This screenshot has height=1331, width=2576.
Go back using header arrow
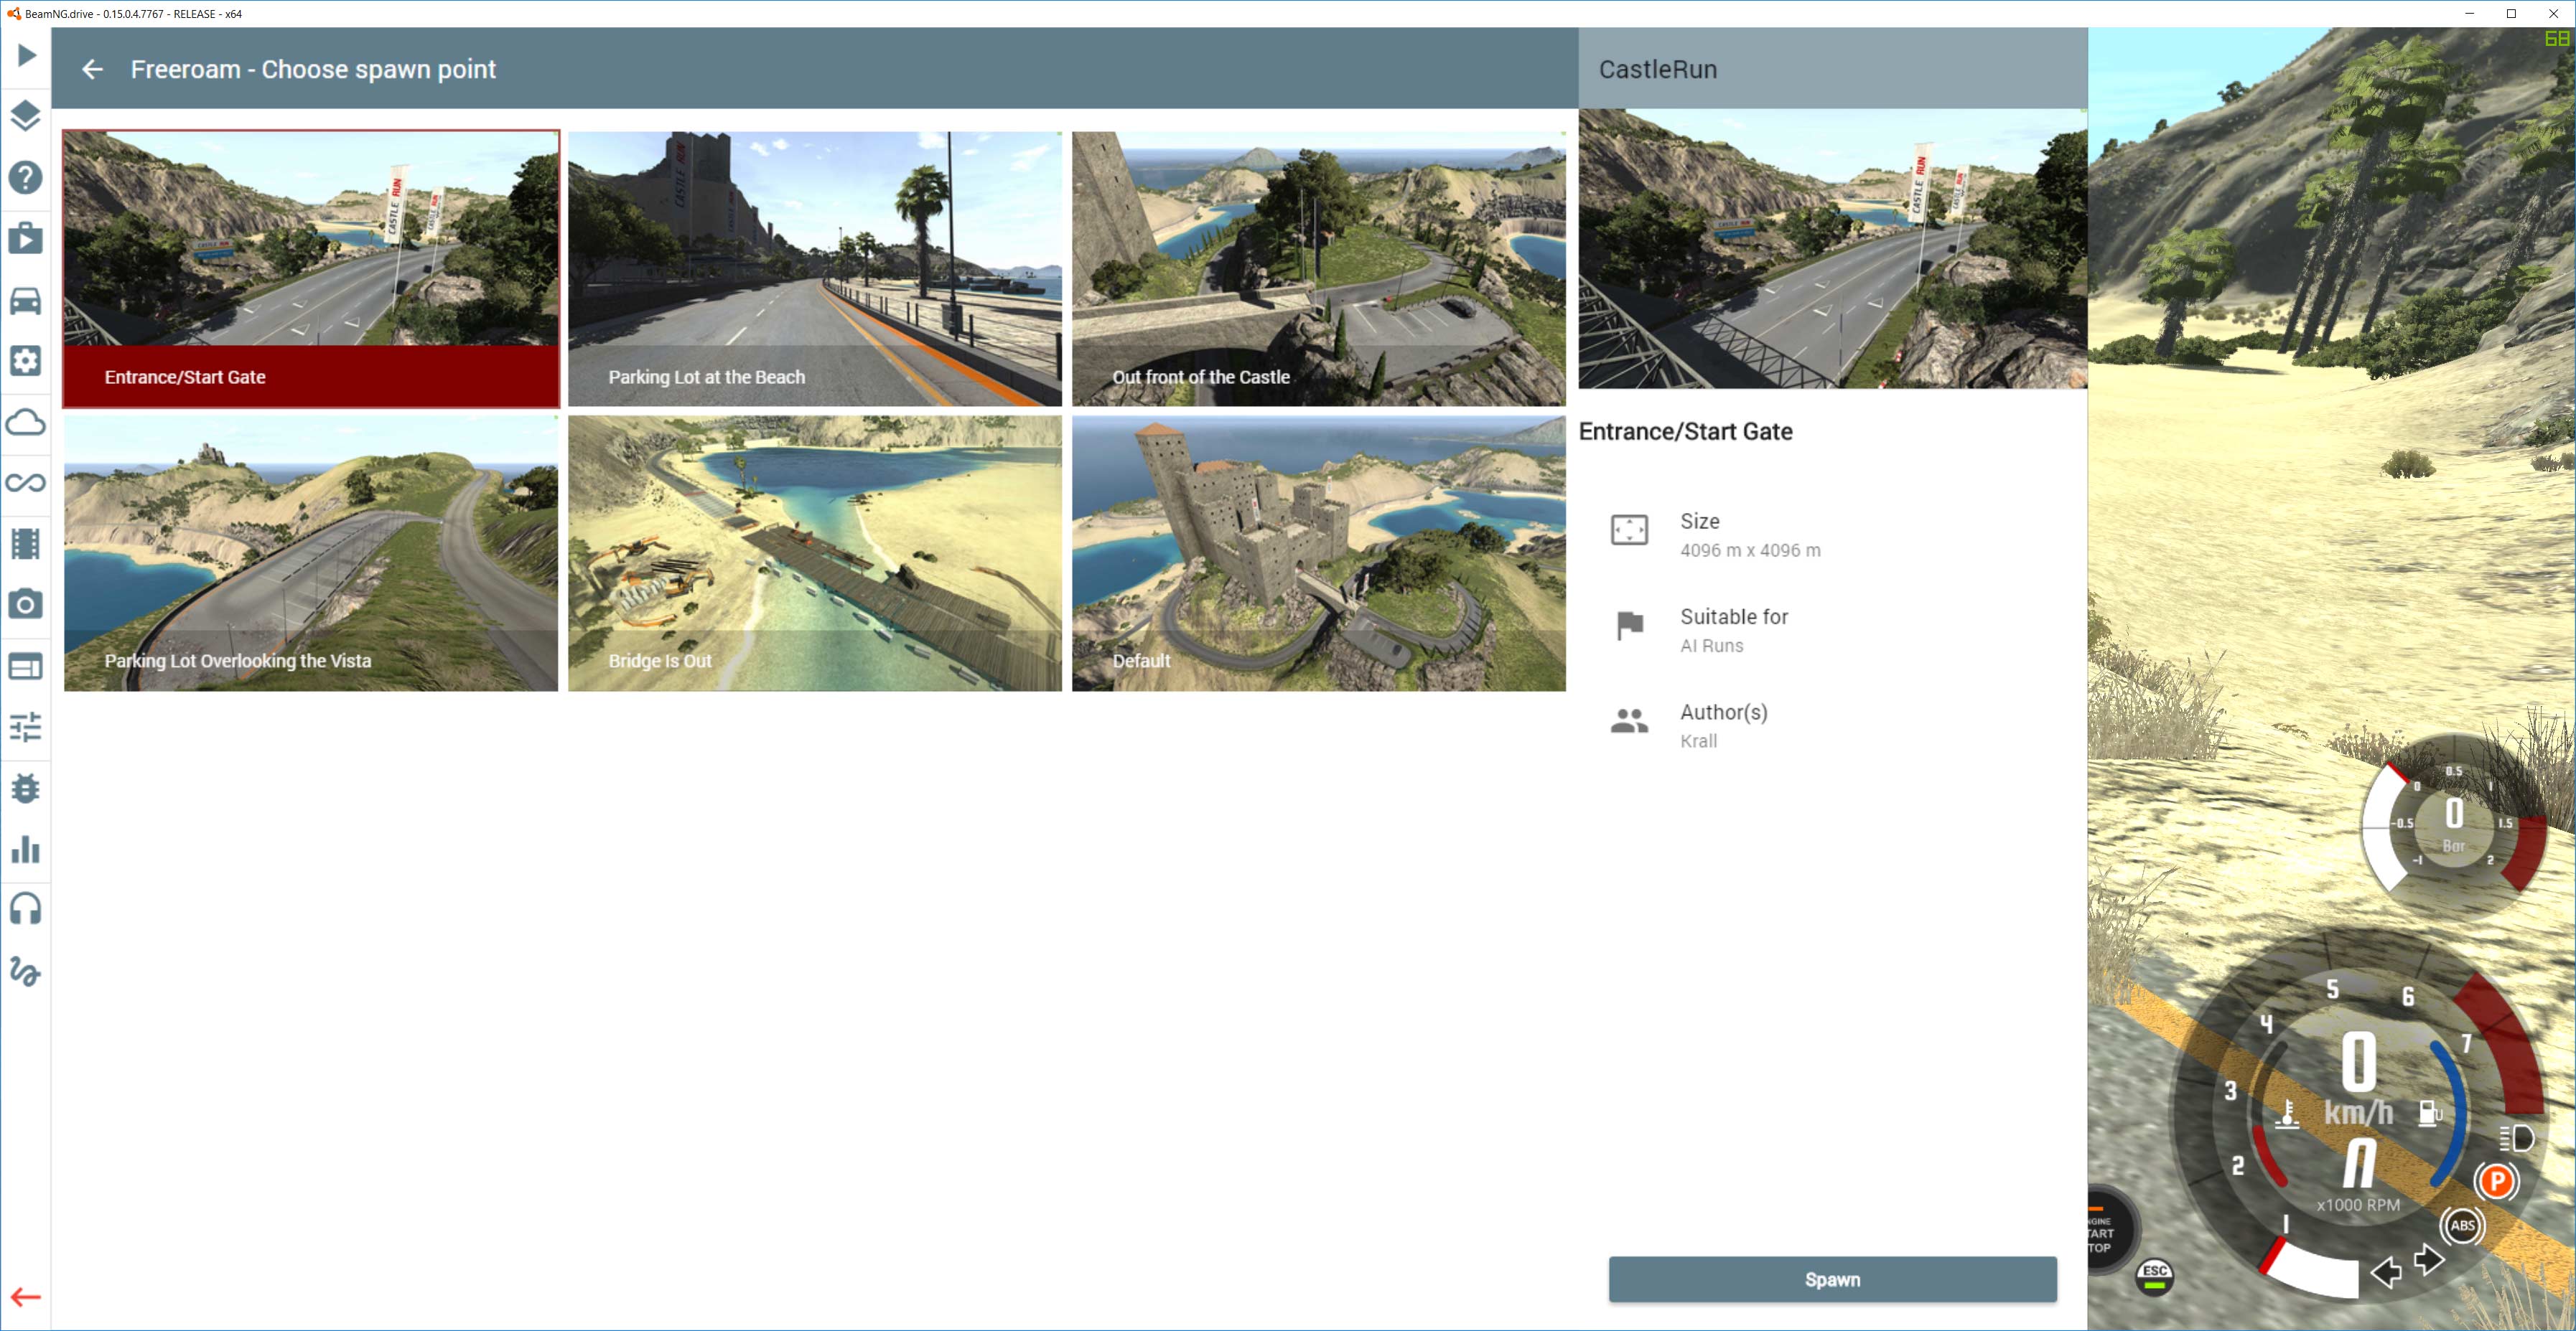point(92,69)
